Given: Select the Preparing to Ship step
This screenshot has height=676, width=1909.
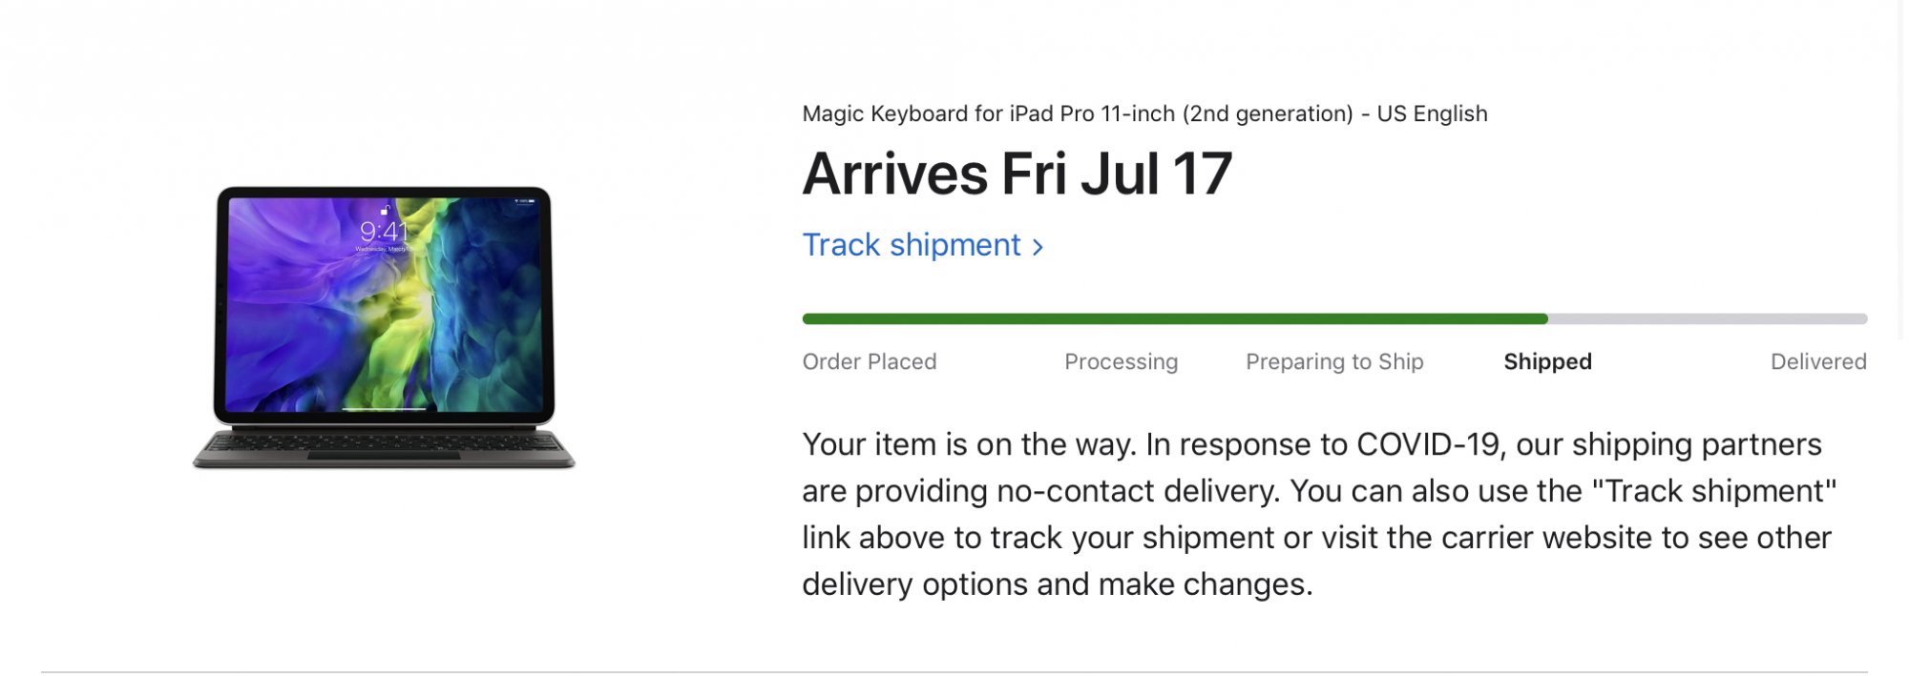Looking at the screenshot, I should pos(1333,362).
